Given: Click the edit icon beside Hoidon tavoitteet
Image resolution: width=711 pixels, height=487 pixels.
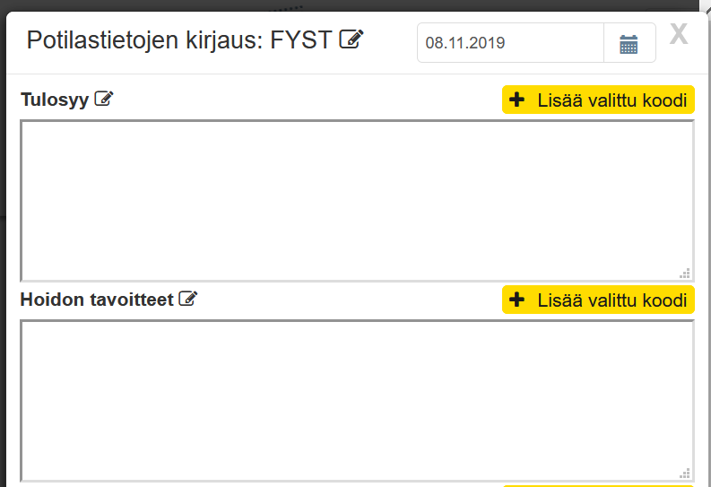Looking at the screenshot, I should (187, 300).
